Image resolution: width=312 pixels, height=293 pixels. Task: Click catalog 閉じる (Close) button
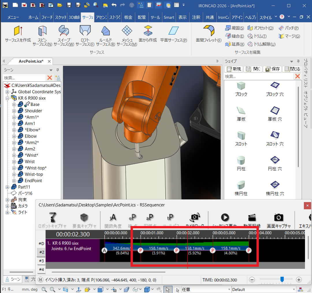[x=292, y=69]
